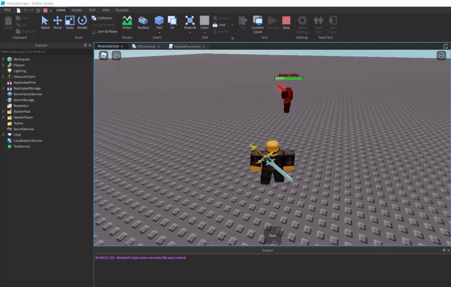Switch Current: Client view
Viewport: 451px width, 287px height.
[258, 24]
